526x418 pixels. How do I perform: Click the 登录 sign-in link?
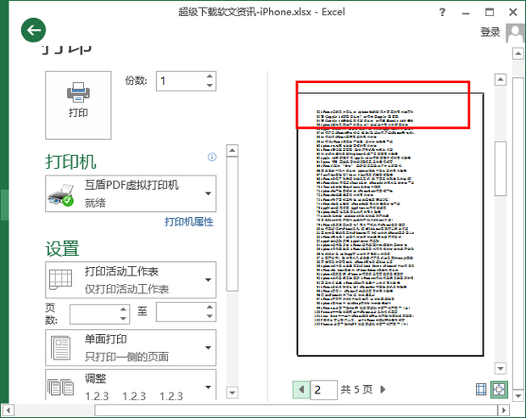[490, 32]
